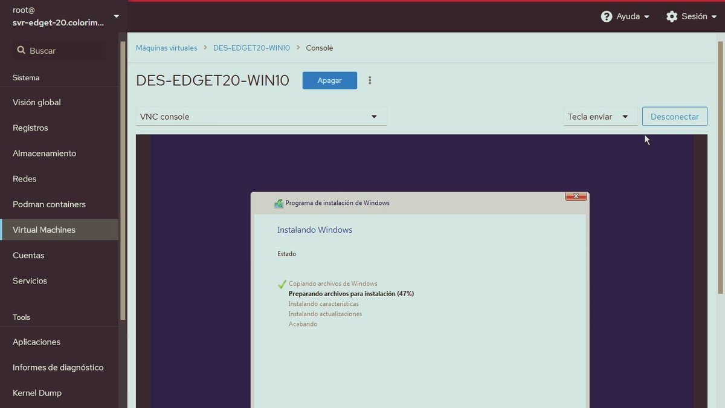Image resolution: width=725 pixels, height=408 pixels.
Task: Click the Console breadcrumb text
Action: (320, 48)
